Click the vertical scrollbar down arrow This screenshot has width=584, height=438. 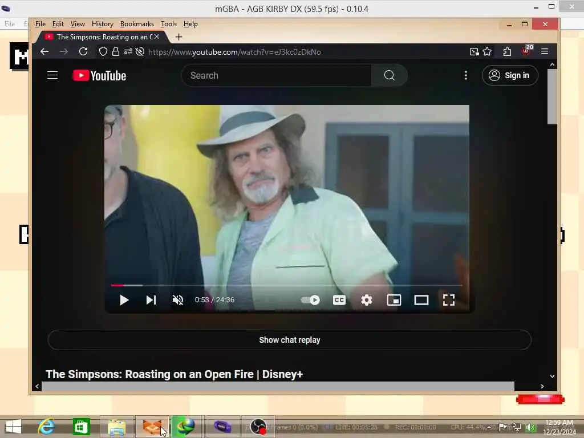[x=552, y=376]
